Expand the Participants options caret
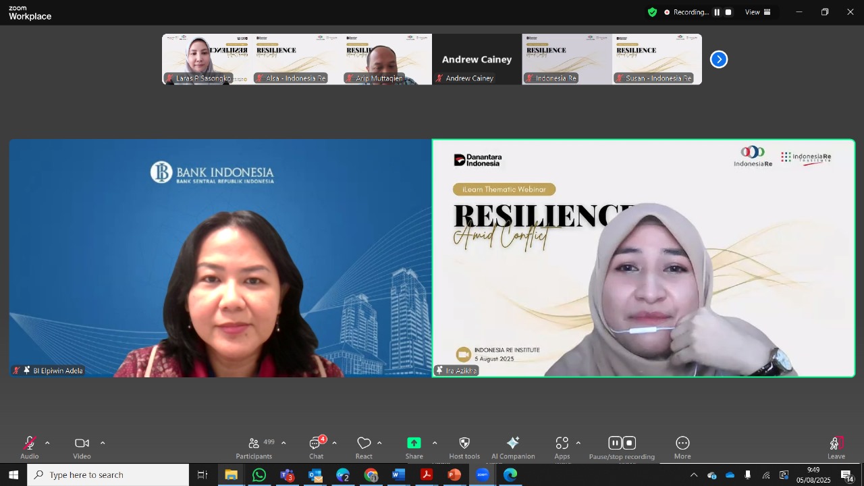Screen dimensions: 864x486 click(283, 443)
